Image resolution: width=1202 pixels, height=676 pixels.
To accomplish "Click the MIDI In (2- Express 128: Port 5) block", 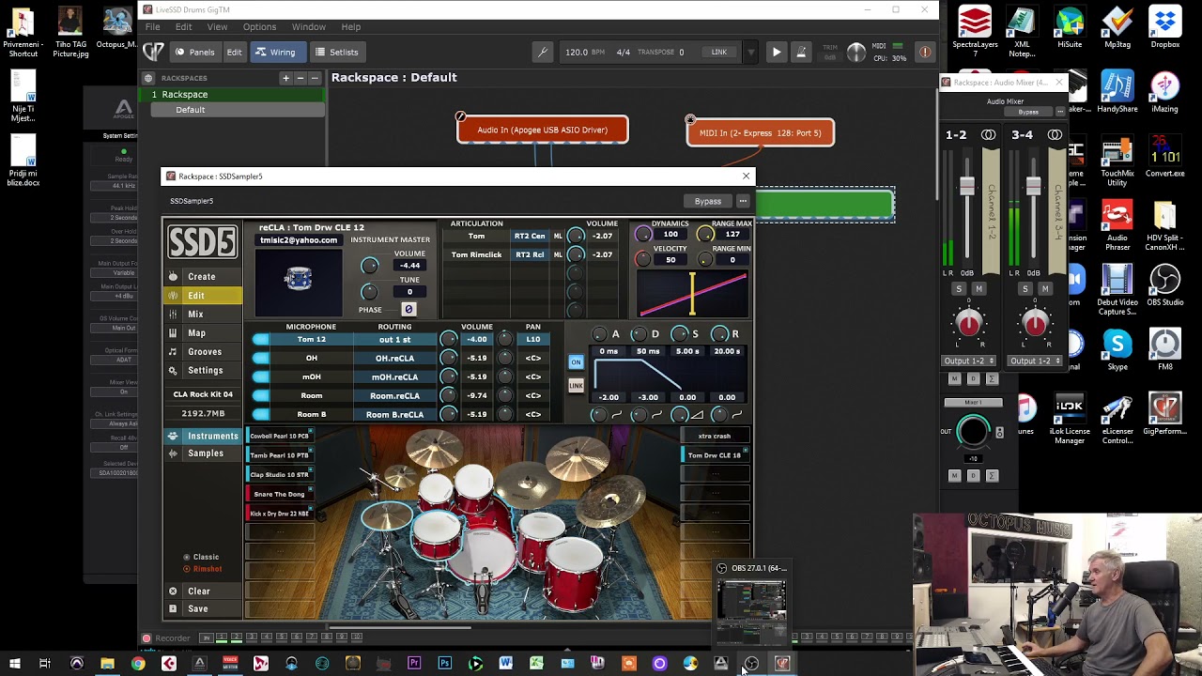I will pyautogui.click(x=761, y=133).
